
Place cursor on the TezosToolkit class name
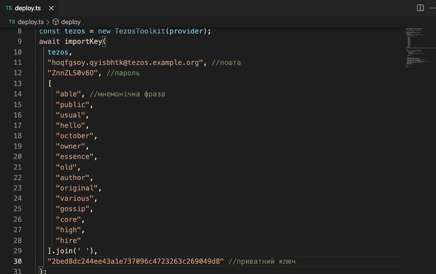[x=140, y=31]
